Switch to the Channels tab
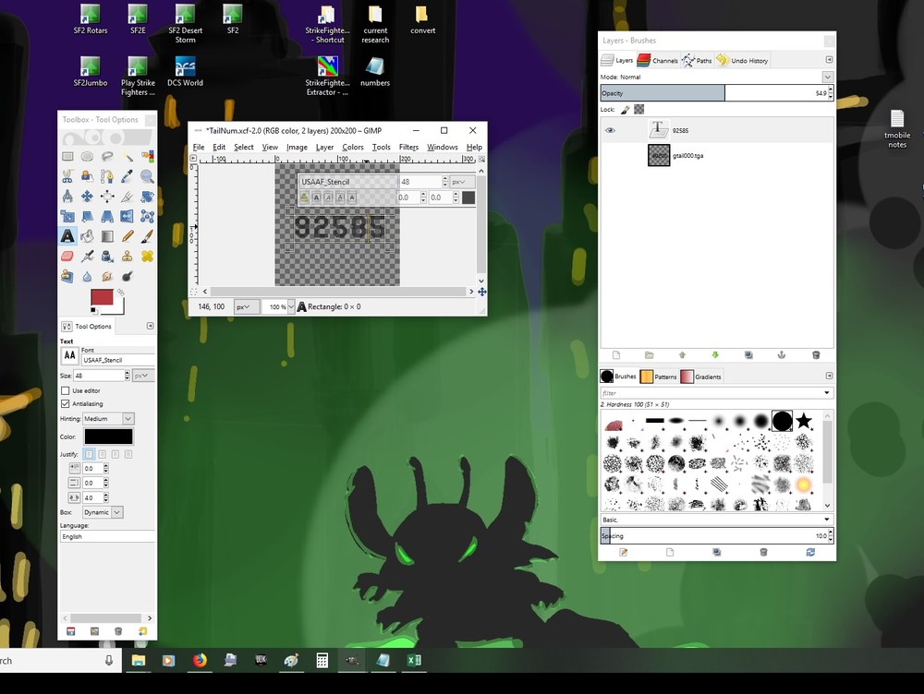The image size is (924, 694). [658, 60]
